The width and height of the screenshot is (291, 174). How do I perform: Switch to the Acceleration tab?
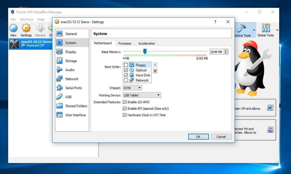[146, 43]
